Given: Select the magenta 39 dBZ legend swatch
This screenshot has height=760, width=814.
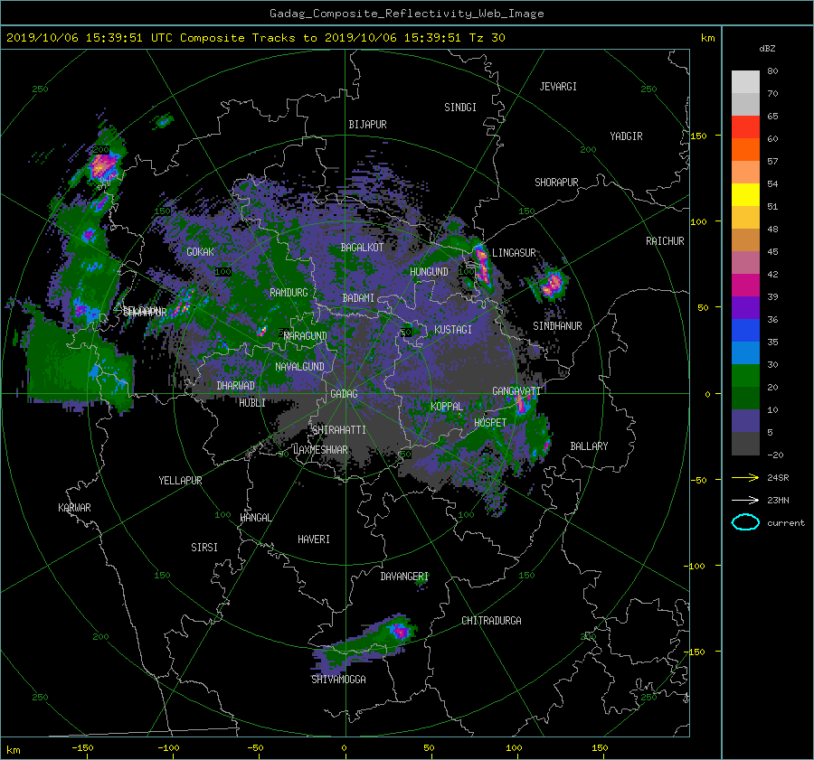Looking at the screenshot, I should 745,286.
